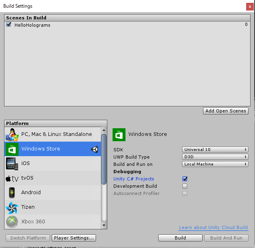Click scene index 0 for HelloHolograms
Image resolution: width=255 pixels, height=248 pixels.
pyautogui.click(x=246, y=24)
